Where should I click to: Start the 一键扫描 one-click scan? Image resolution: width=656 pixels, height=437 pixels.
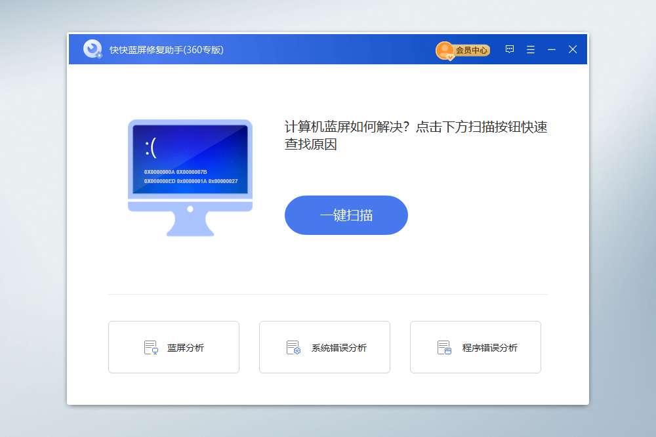click(346, 215)
